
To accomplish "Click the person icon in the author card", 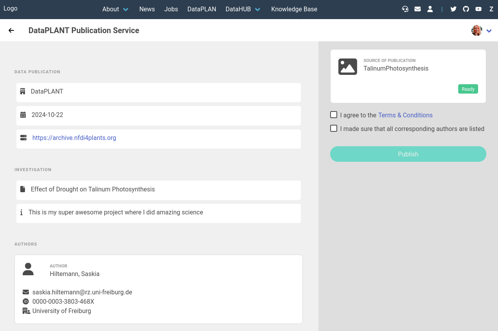I will 28,269.
